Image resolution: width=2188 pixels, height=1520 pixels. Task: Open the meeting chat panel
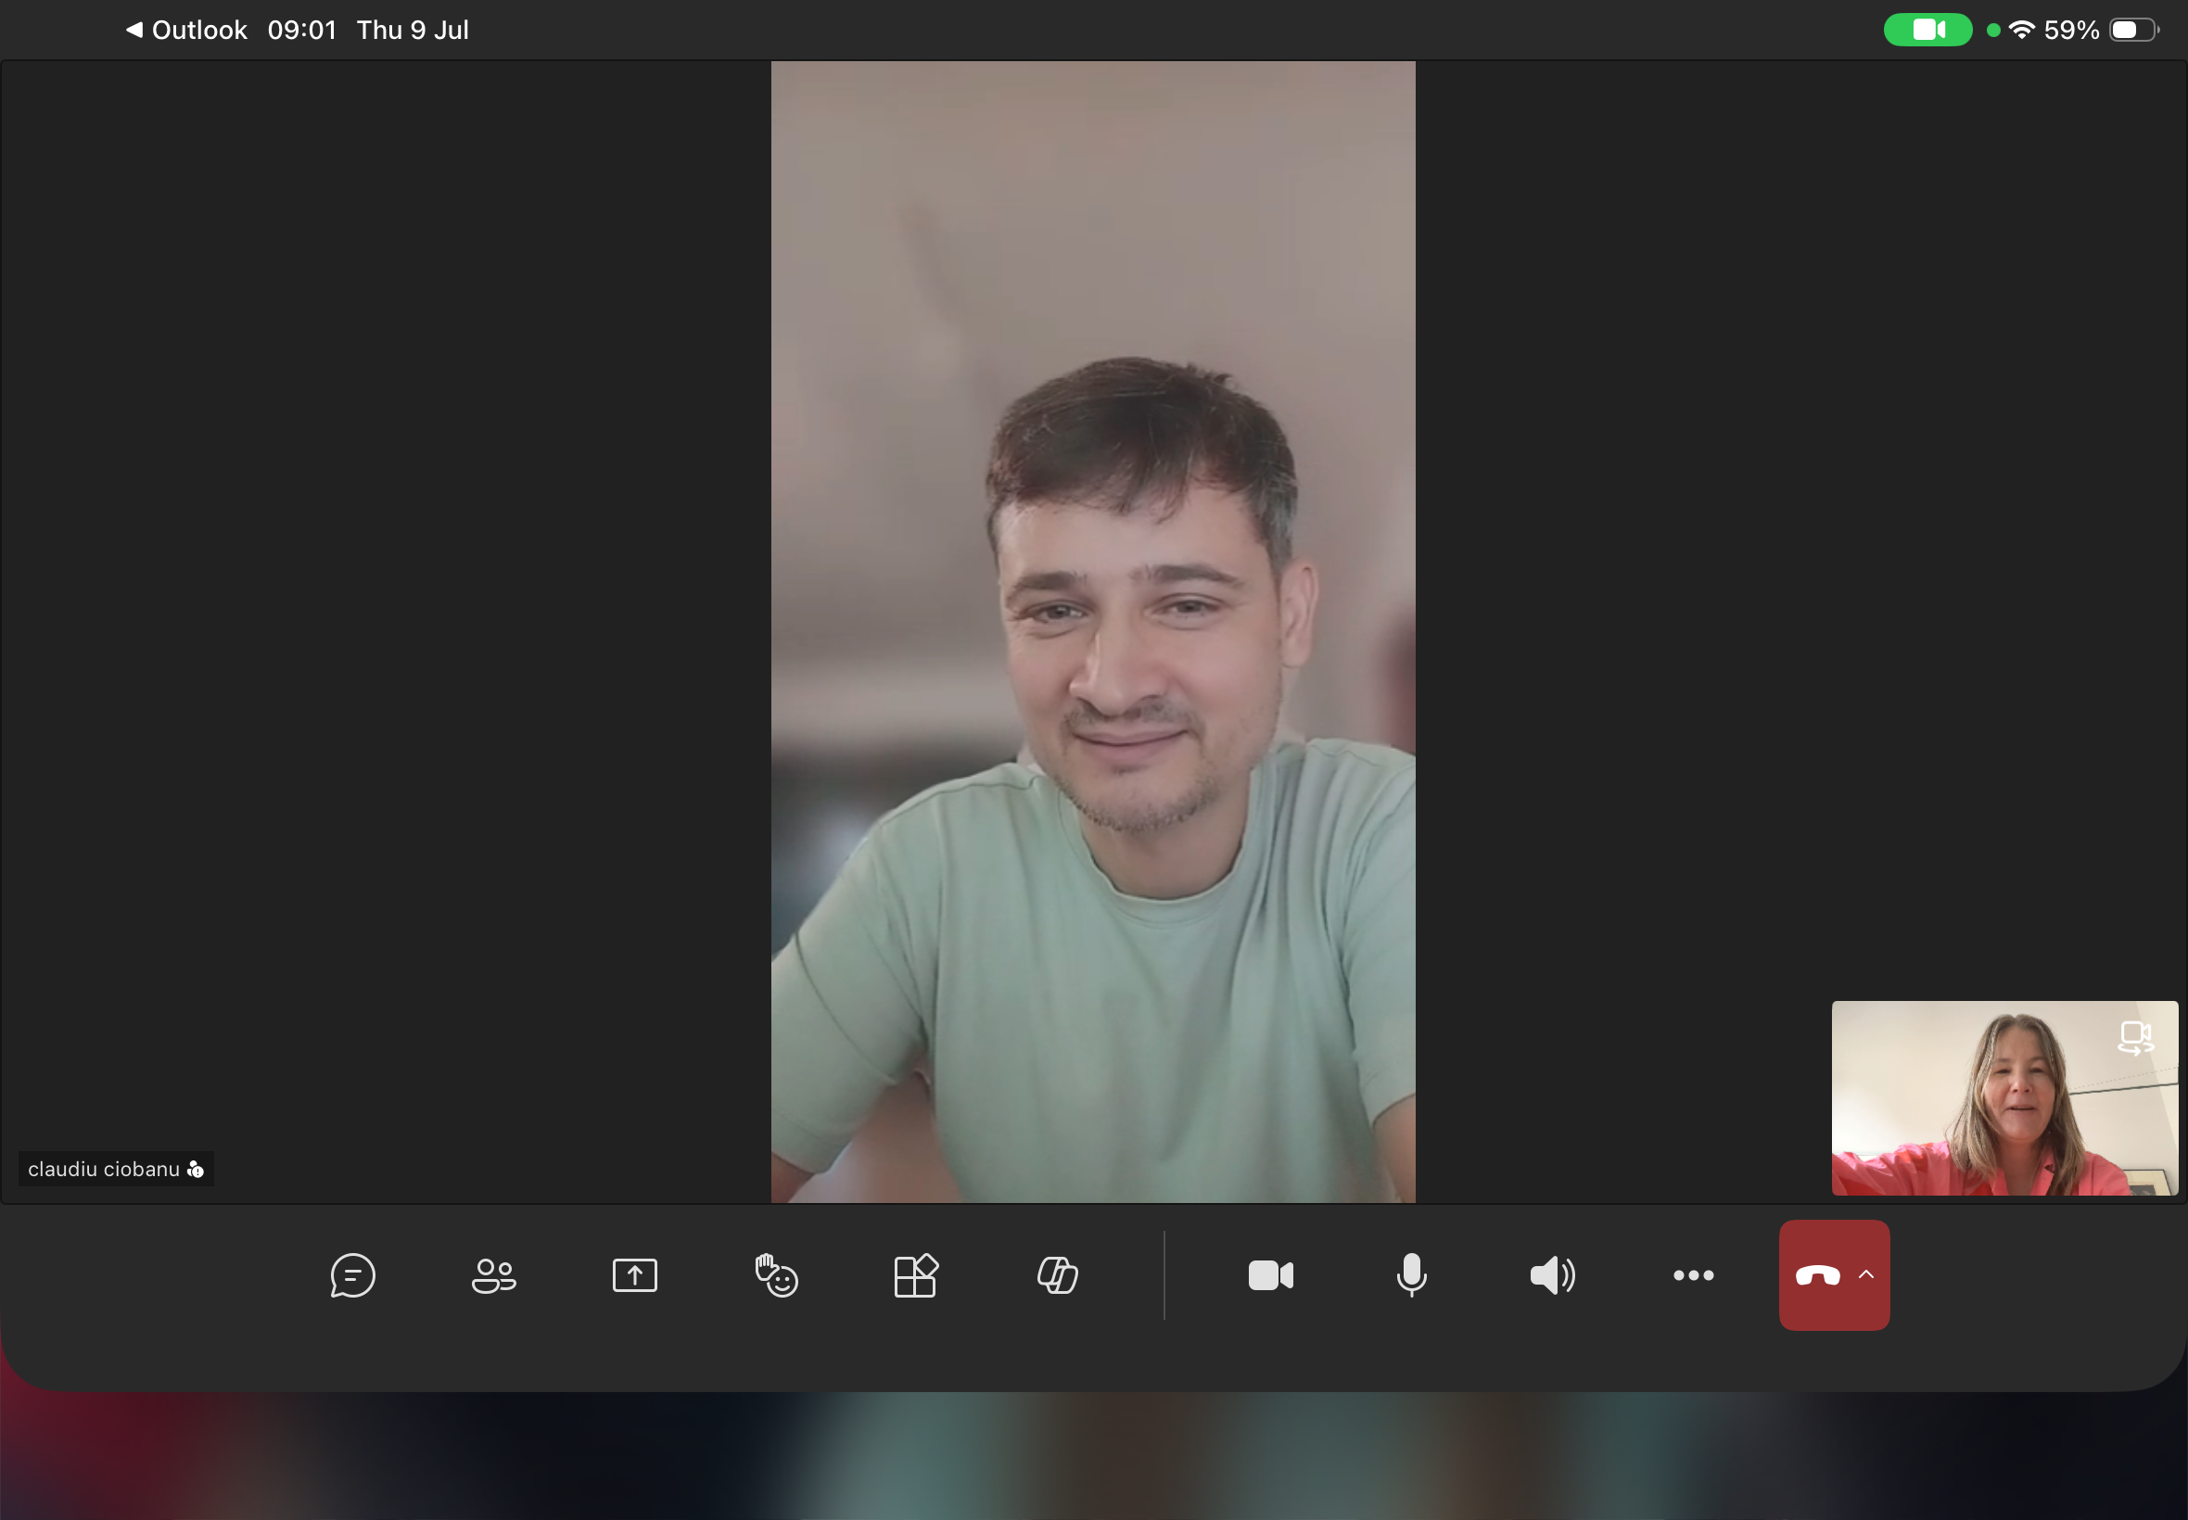point(352,1275)
